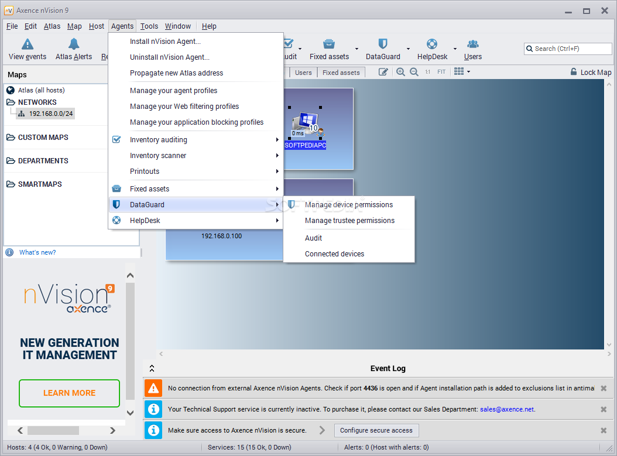Set map zoom to 1:1

427,72
